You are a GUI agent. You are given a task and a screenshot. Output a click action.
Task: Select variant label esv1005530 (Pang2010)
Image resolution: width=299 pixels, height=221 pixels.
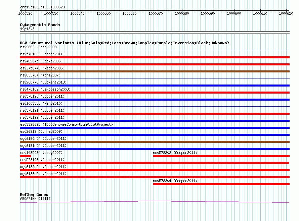click(41, 103)
